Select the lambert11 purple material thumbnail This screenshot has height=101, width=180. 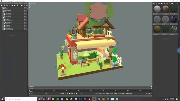click(174, 19)
